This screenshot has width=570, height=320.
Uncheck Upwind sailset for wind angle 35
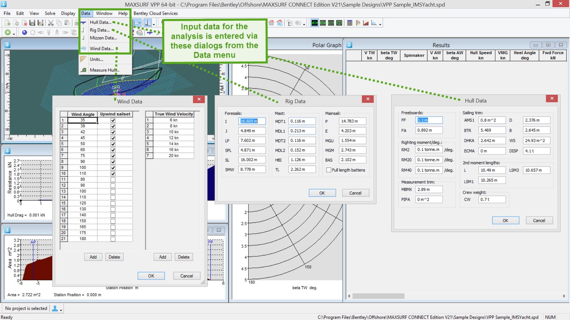pyautogui.click(x=113, y=120)
